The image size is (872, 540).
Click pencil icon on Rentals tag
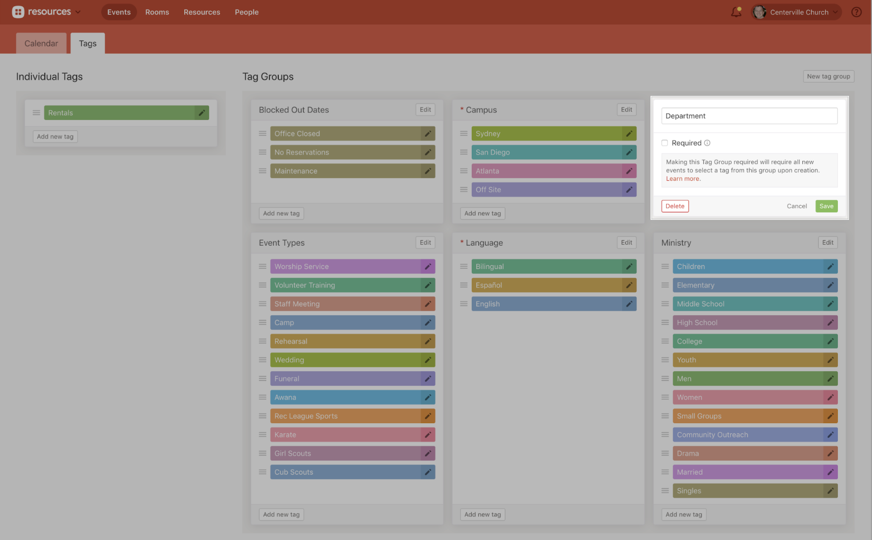click(x=201, y=113)
